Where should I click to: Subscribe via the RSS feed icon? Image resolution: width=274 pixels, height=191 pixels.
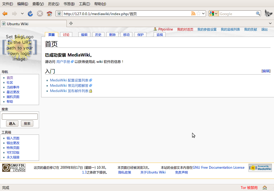tap(193, 14)
